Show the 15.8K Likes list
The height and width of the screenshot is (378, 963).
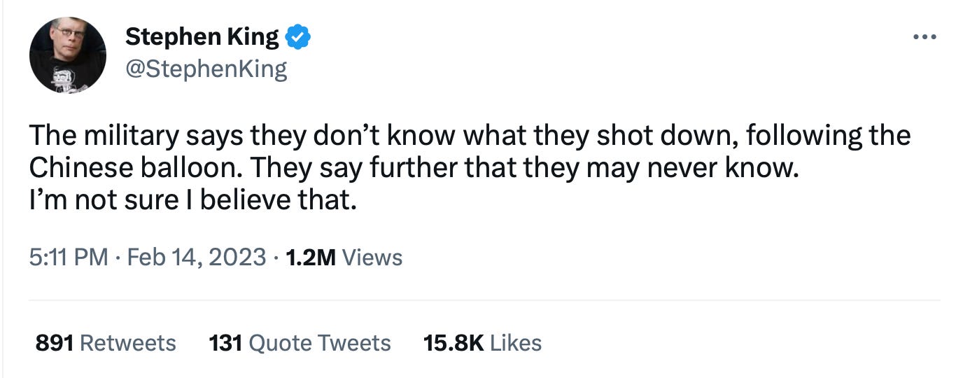point(482,343)
